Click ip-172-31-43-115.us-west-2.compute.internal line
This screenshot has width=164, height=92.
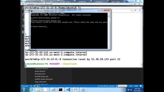click(56, 52)
